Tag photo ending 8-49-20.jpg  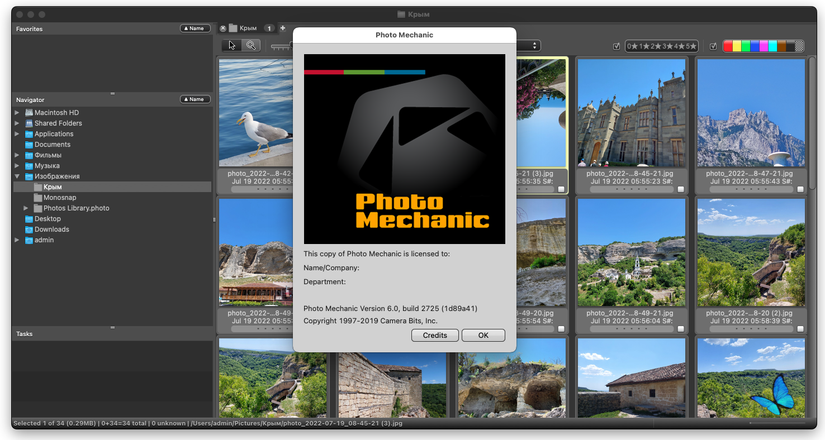coord(561,329)
